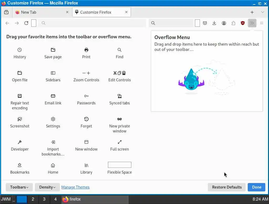This screenshot has width=269, height=204.
Task: Click the uBlock Origin shield icon
Action: coord(242,23)
